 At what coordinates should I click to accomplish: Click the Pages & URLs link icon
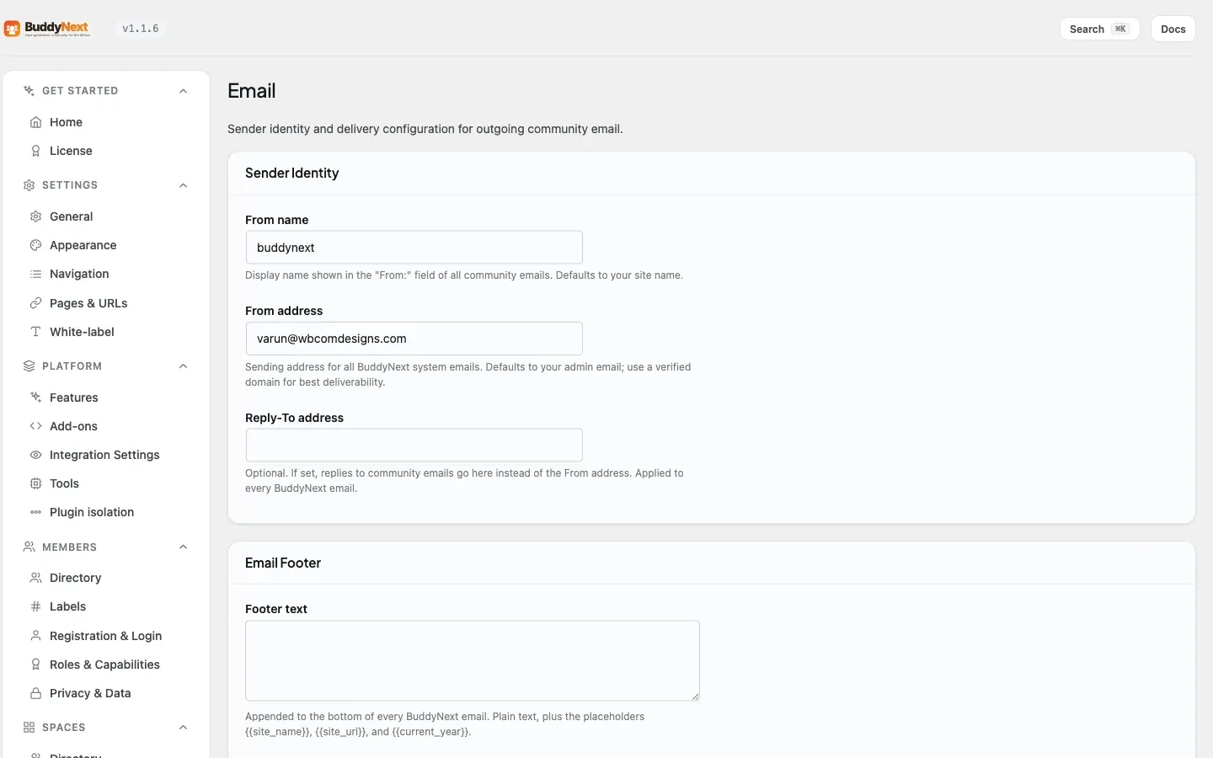click(x=35, y=303)
